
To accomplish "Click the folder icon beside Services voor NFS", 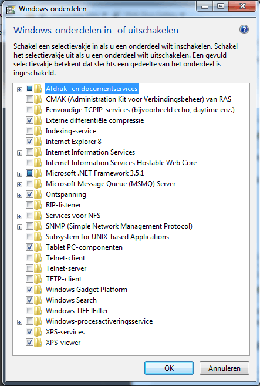I will (x=38, y=216).
